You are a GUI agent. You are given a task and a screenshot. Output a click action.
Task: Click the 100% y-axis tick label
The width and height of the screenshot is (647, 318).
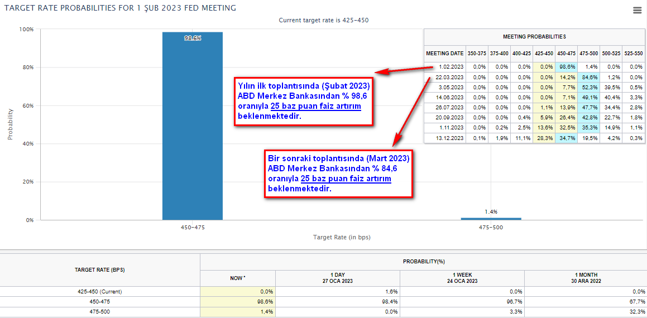pos(26,29)
